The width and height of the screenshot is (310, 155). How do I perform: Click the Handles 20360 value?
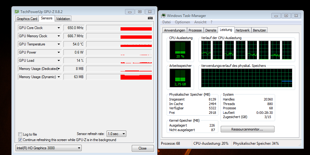click(x=268, y=99)
